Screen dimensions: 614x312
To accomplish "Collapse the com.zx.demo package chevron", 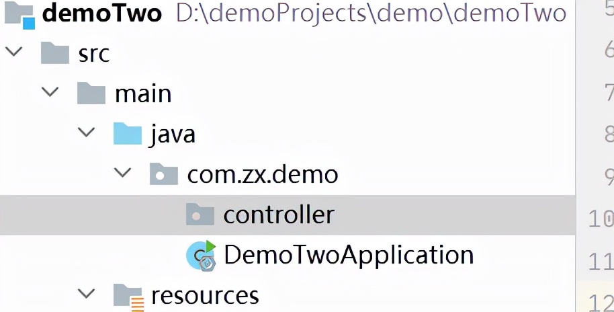I will click(x=122, y=172).
